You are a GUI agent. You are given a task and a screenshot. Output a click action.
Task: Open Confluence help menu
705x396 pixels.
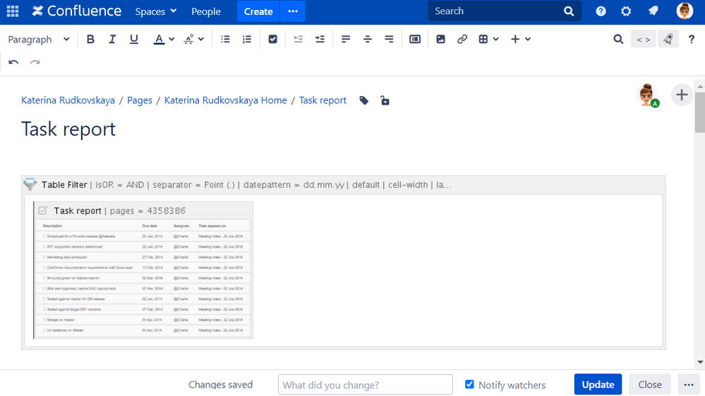pyautogui.click(x=601, y=11)
